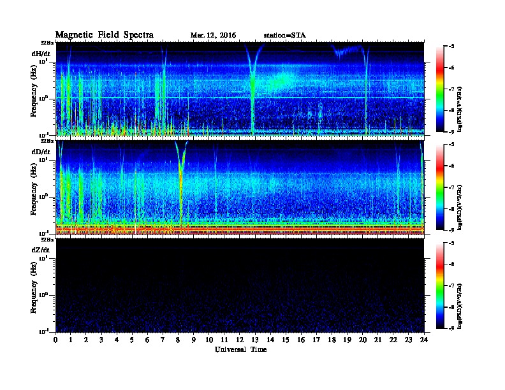
Task: Click the -7 tick on dH/dt color bar
Action: point(451,89)
